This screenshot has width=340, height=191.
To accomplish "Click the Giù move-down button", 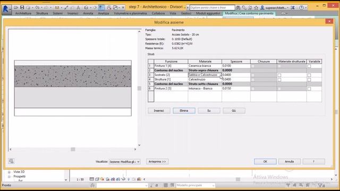I will (234, 111).
